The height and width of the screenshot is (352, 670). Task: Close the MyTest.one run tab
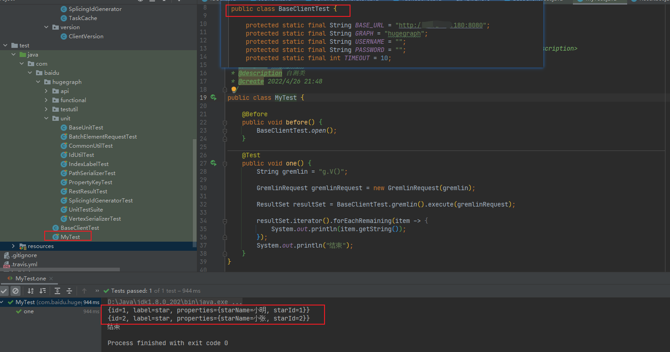(51, 278)
